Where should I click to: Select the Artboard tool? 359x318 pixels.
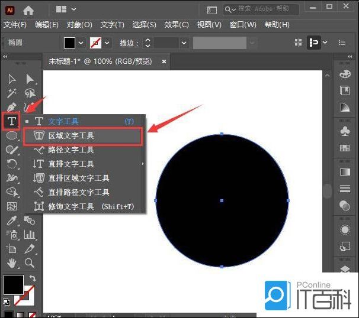11,249
